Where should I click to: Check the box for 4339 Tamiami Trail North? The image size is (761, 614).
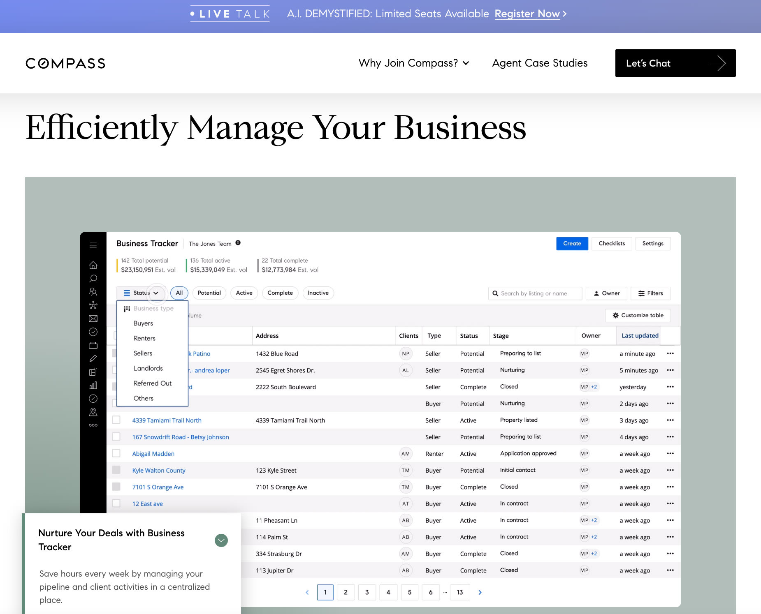116,420
